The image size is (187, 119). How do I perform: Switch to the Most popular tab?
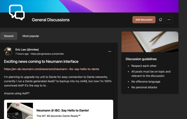coord(31,36)
